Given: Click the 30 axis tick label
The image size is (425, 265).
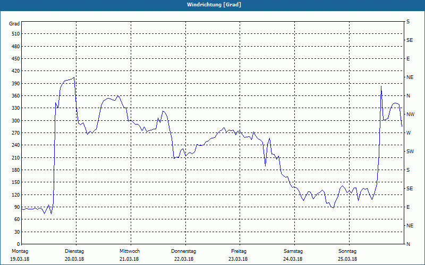Looking at the screenshot, I should tap(17, 232).
